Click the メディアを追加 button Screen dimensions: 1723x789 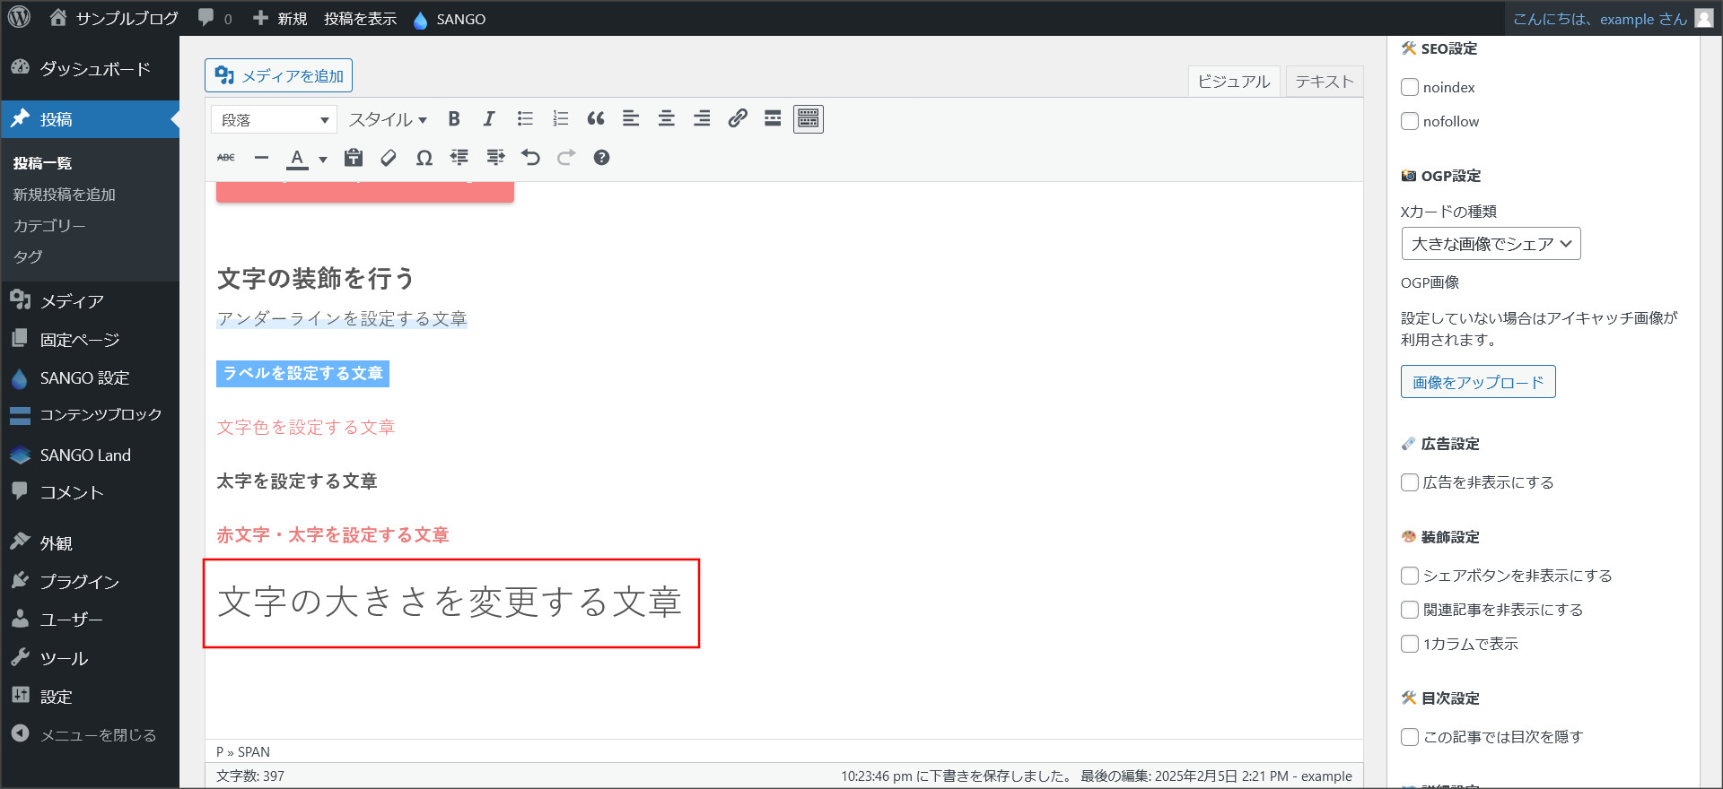click(x=278, y=76)
